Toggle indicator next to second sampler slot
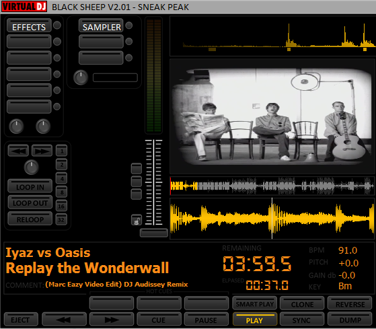This screenshot has width=376, height=329. point(129,42)
